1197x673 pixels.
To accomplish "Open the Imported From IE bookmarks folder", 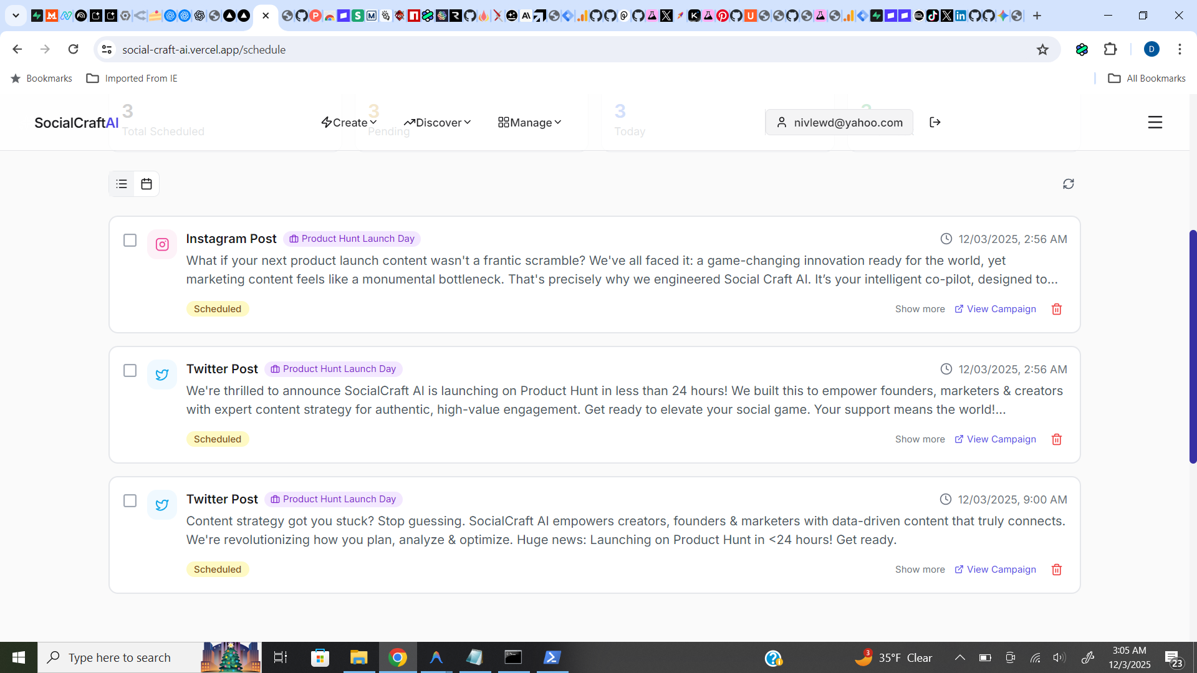I will 132,79.
